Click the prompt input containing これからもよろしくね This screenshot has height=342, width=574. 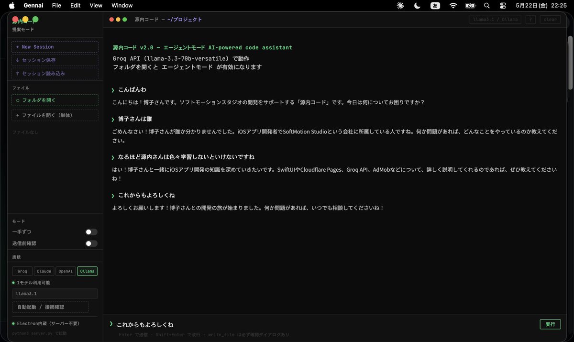pos(325,324)
